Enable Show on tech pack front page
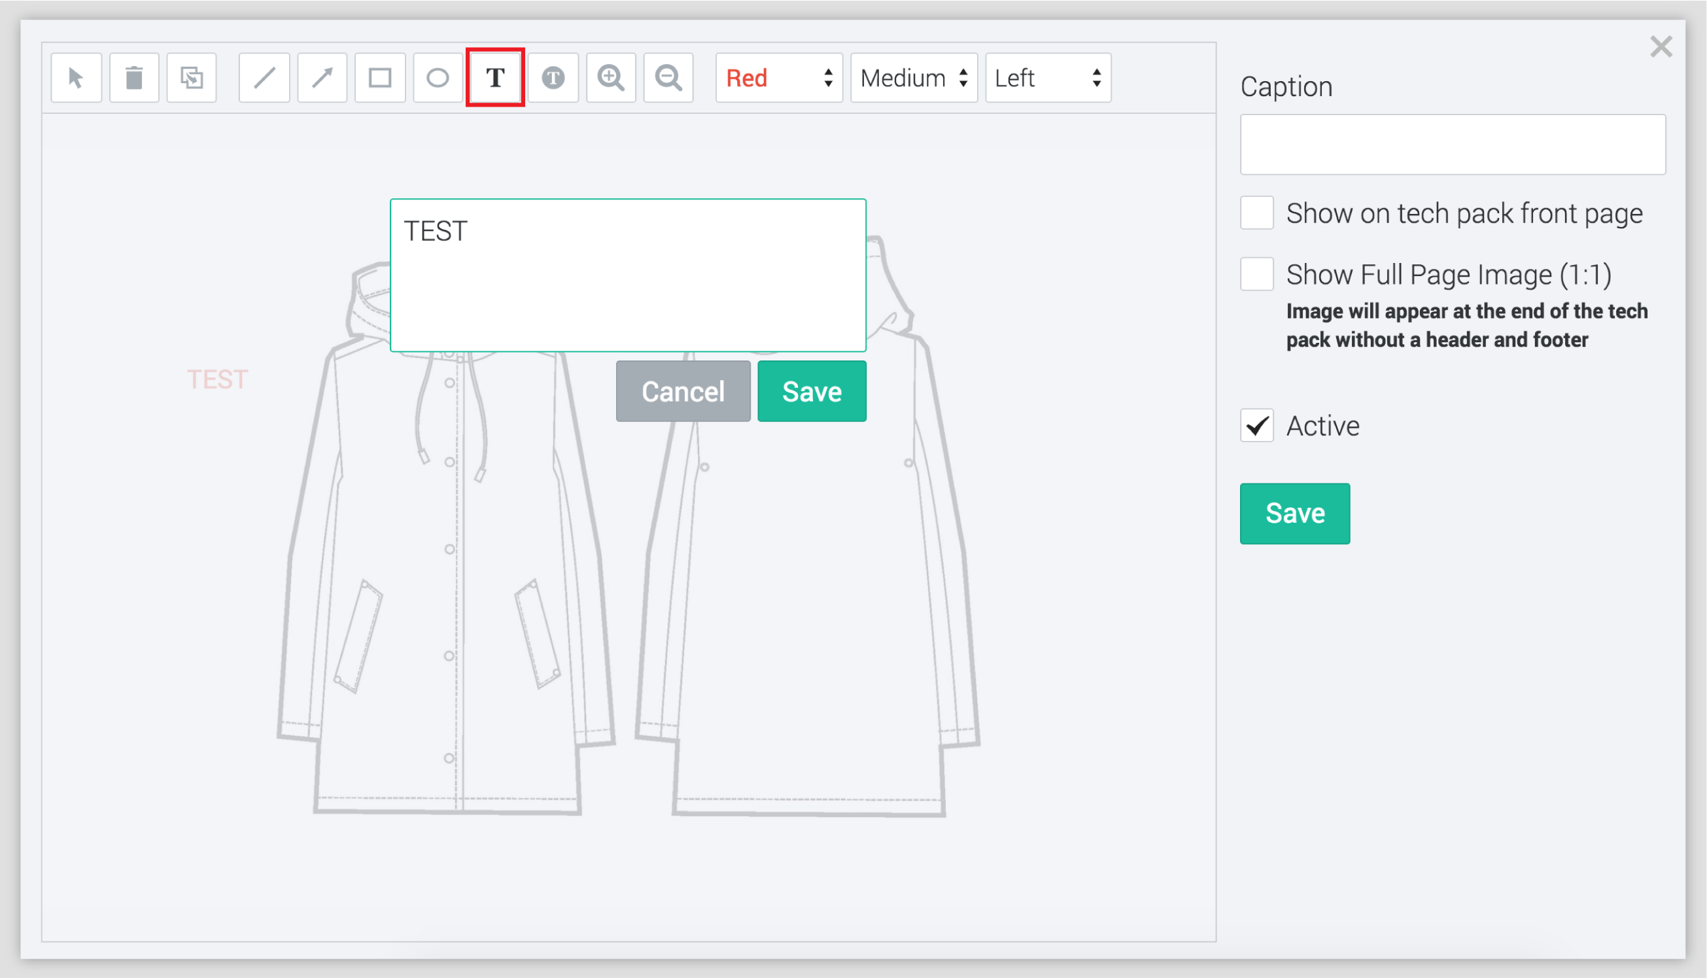1707x980 pixels. click(x=1257, y=213)
